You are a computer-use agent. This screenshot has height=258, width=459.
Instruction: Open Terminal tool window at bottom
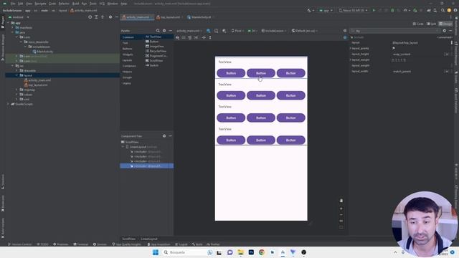[x=80, y=244]
